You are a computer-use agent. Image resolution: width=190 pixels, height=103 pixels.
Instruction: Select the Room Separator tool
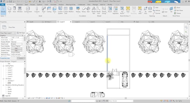(x=115, y=10)
